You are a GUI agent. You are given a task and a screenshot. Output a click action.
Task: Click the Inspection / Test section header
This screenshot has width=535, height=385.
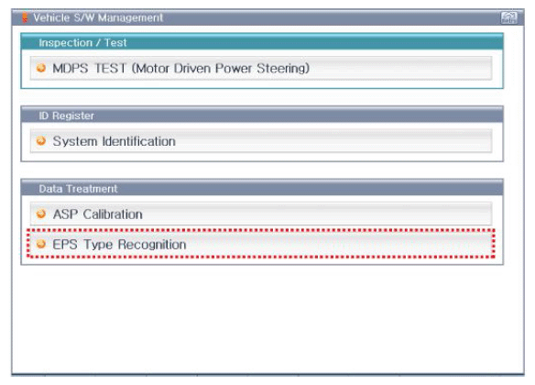coord(262,42)
